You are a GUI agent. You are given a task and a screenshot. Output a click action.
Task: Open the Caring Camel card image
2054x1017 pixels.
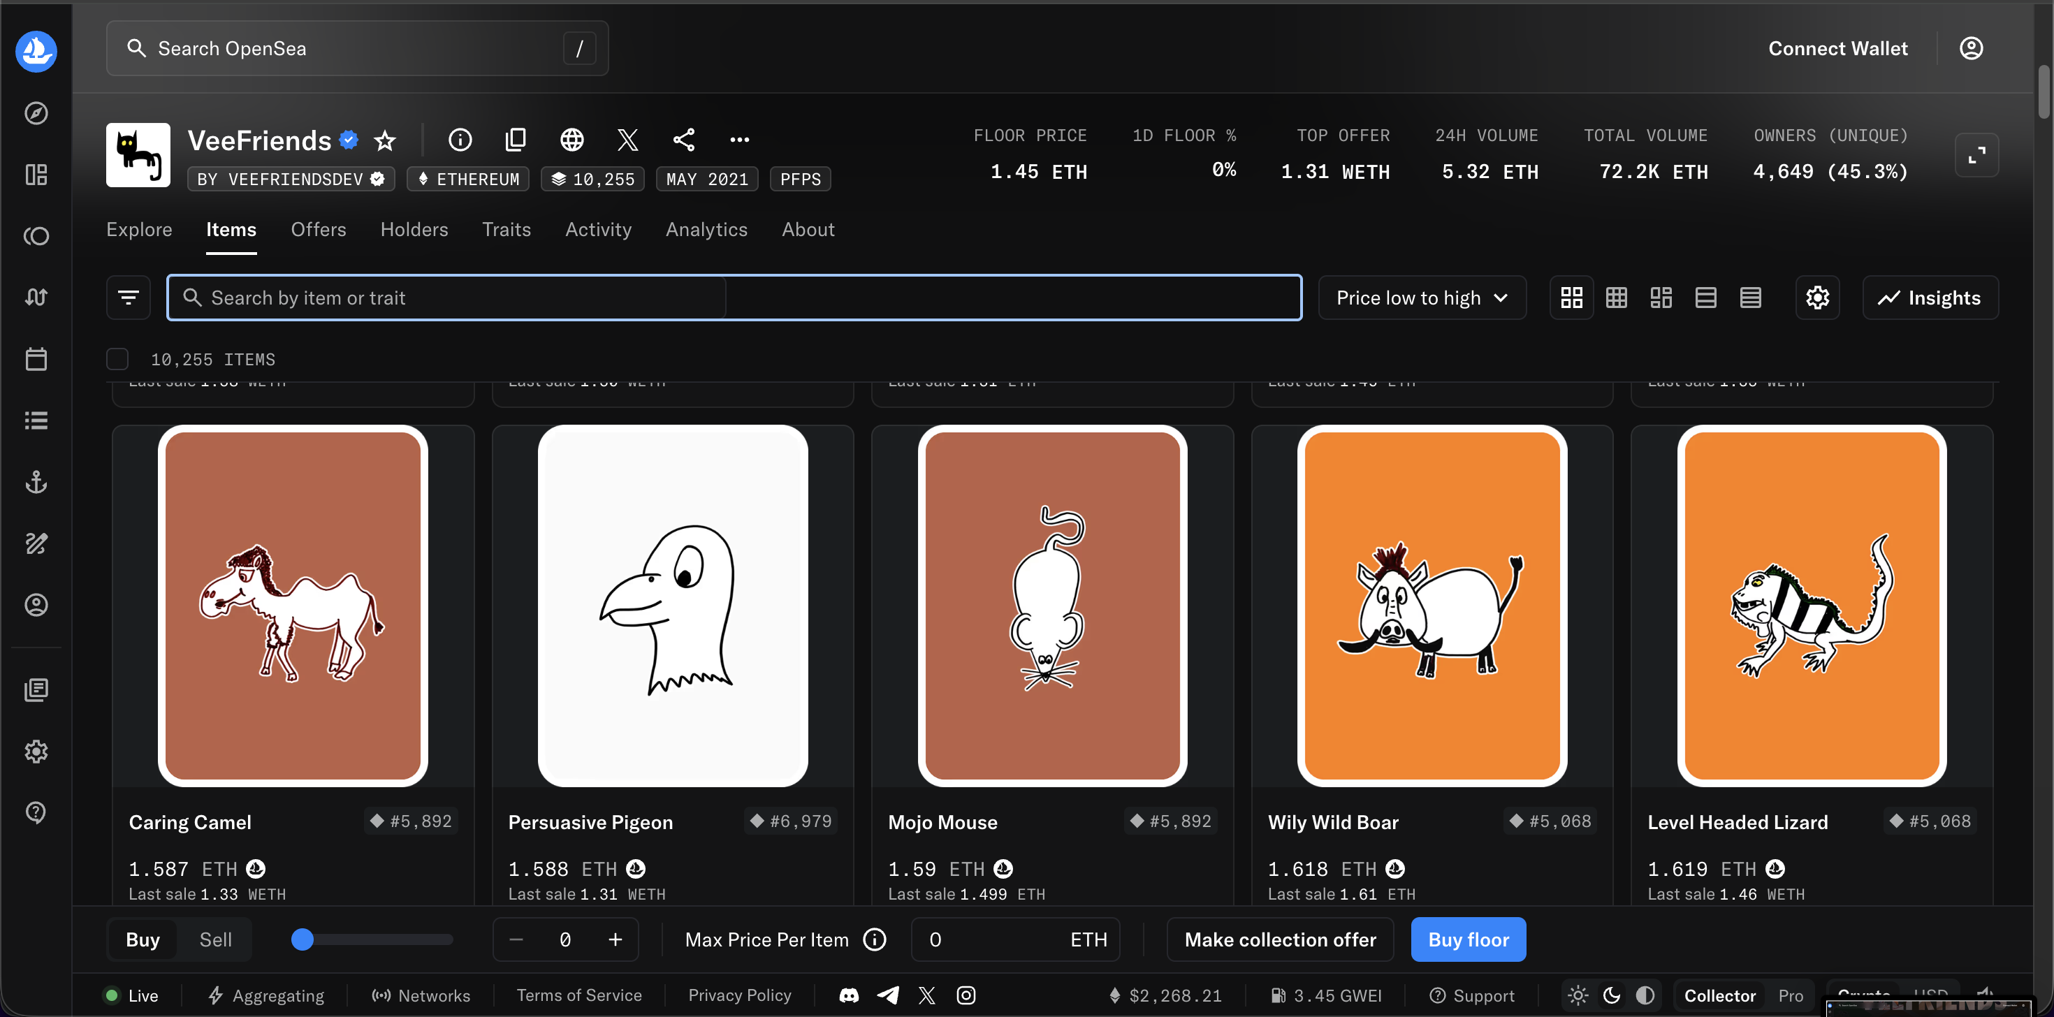(x=293, y=606)
